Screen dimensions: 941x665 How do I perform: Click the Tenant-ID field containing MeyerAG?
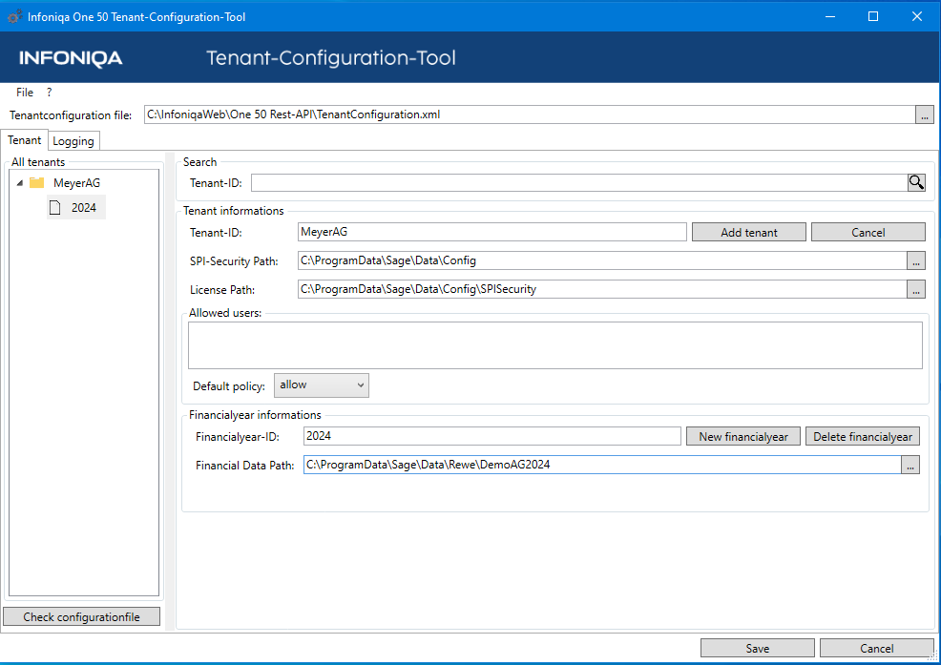click(492, 232)
